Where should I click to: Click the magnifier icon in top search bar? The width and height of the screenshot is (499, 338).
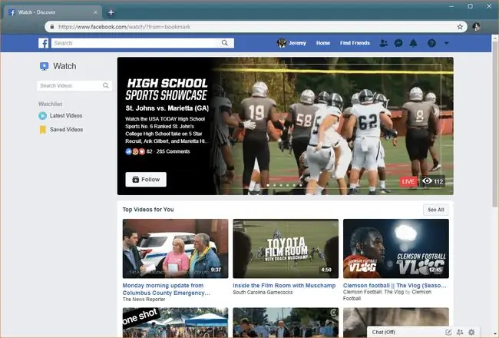[x=225, y=43]
